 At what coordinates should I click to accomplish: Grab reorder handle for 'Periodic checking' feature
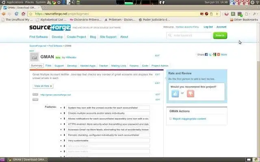(64, 135)
